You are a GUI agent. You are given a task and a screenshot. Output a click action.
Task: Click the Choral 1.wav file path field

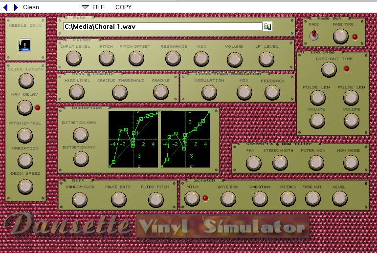(162, 27)
